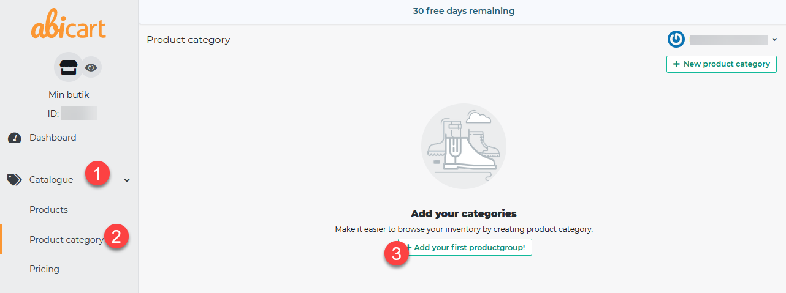Open the Dashboard menu item
This screenshot has width=786, height=293.
[53, 138]
